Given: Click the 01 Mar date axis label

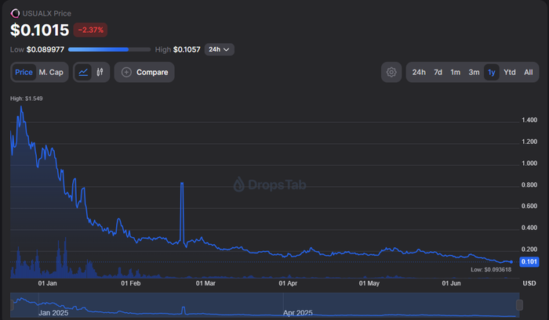Looking at the screenshot, I should tap(205, 283).
